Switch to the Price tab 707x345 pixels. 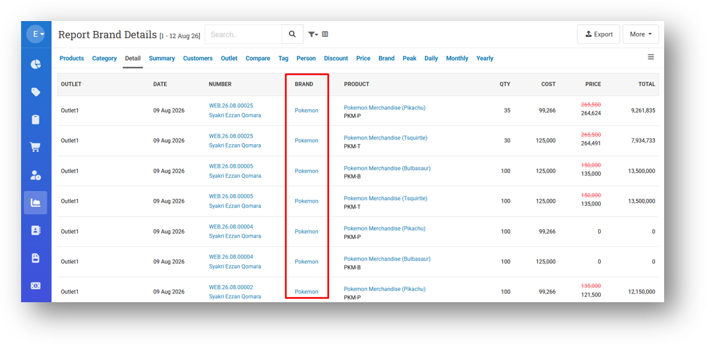click(x=363, y=58)
